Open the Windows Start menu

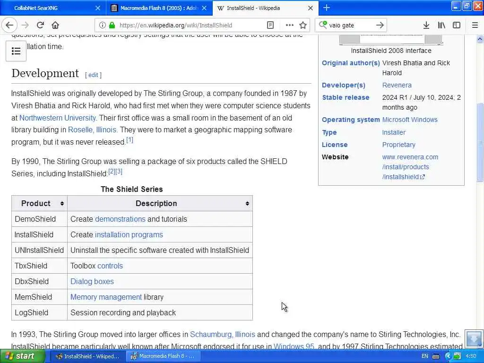click(x=22, y=356)
